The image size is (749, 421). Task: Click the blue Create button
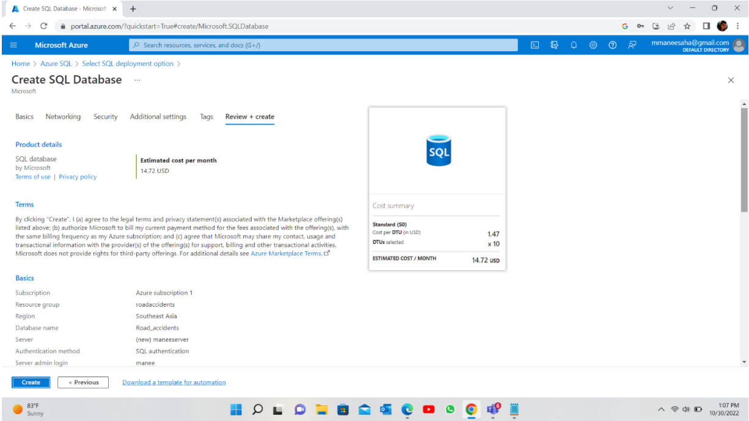(31, 383)
